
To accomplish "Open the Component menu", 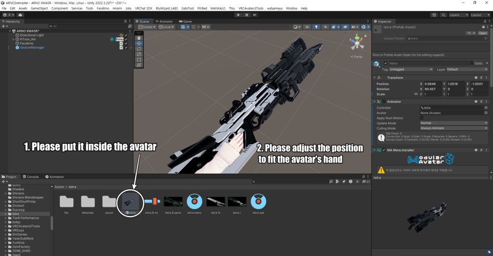I will pyautogui.click(x=59, y=9).
